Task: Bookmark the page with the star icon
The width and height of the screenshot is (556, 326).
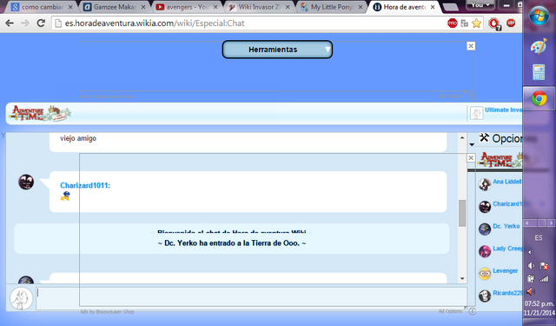Action: coord(476,23)
